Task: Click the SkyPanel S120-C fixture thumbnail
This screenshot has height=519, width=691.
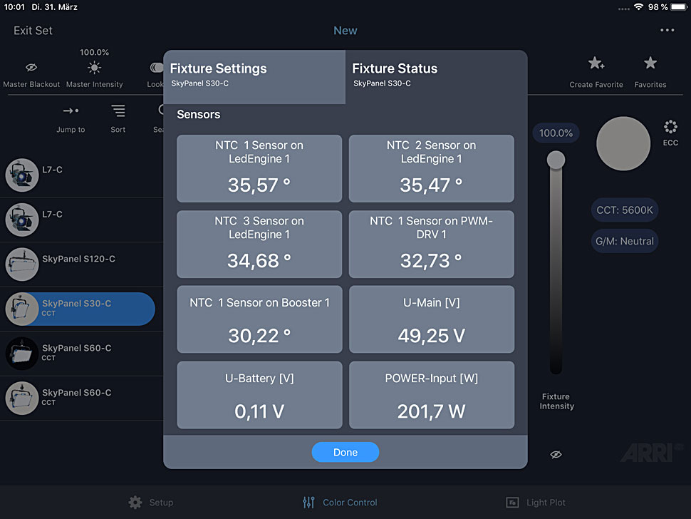Action: (21, 264)
